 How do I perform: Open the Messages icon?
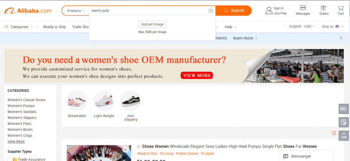pyautogui.click(x=303, y=8)
